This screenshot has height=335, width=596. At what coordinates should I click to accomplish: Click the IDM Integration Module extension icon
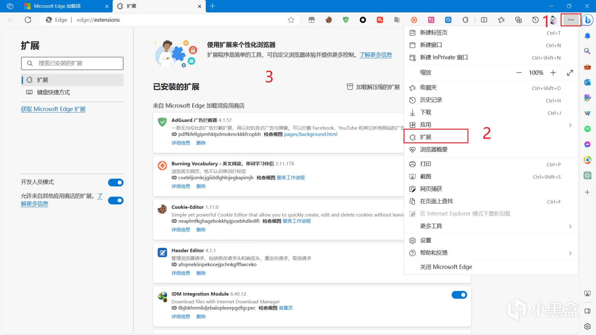tap(162, 296)
